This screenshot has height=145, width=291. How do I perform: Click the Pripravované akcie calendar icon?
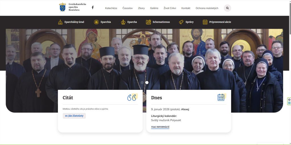tap(205, 22)
